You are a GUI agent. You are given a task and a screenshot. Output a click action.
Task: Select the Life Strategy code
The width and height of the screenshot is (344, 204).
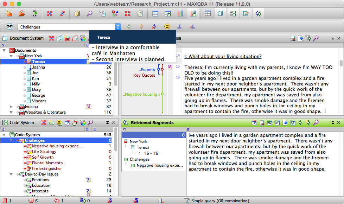(44, 152)
